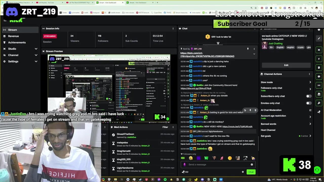
Task: Open a new browser tab
Action: pyautogui.click(x=157, y=3)
